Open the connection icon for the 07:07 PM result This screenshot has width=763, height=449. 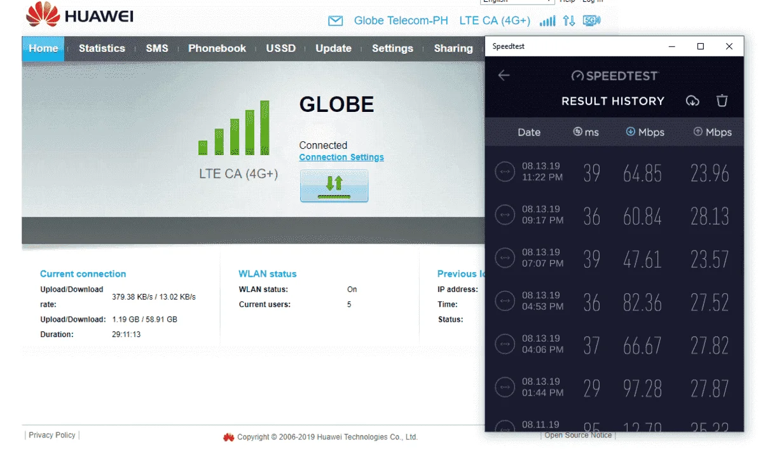coord(505,258)
